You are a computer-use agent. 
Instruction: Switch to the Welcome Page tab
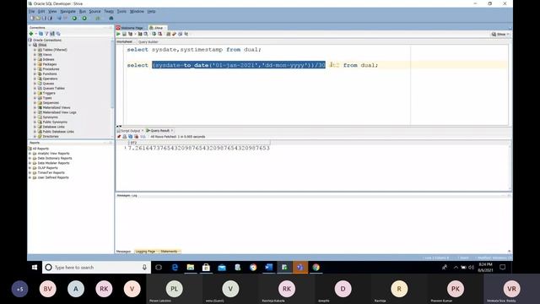pyautogui.click(x=129, y=28)
